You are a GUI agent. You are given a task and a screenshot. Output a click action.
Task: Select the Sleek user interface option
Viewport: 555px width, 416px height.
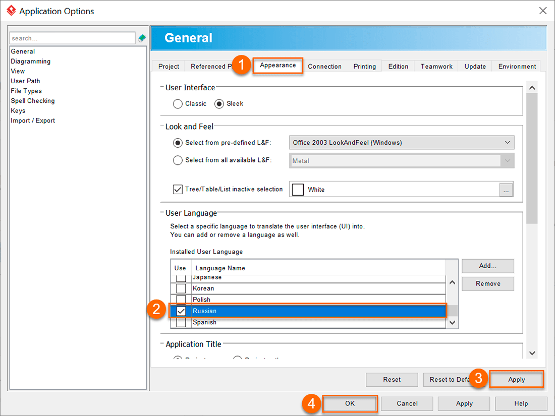point(219,104)
